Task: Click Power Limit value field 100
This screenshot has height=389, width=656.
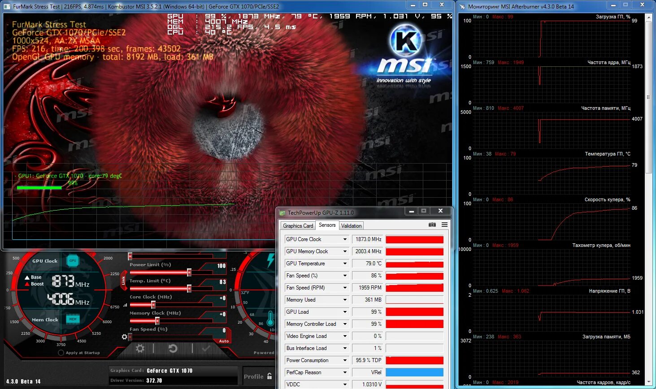Action: 221,266
